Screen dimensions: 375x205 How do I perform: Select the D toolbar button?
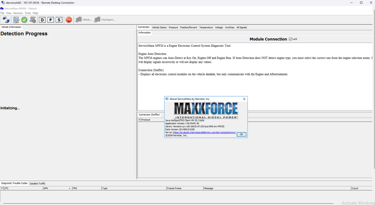[42, 20]
